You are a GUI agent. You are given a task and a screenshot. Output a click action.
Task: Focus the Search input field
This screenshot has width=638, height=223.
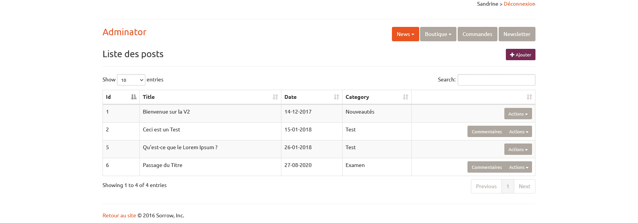pyautogui.click(x=496, y=80)
